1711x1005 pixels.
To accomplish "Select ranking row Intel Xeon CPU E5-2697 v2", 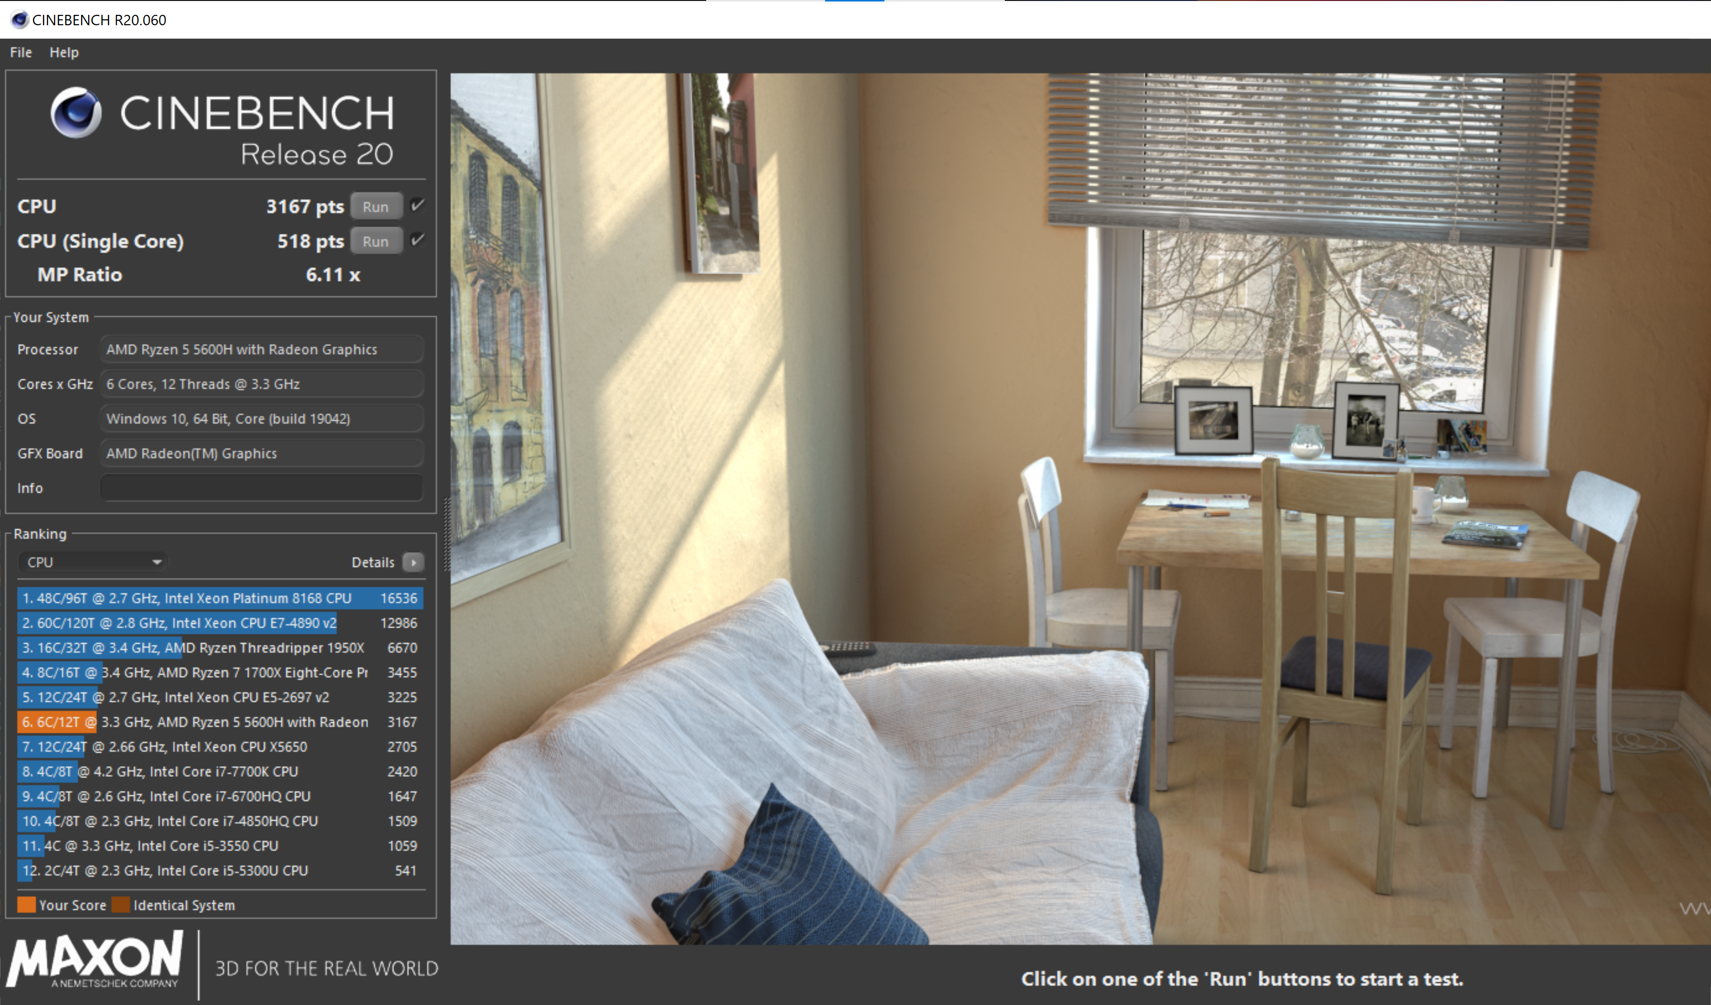I will coord(220,697).
